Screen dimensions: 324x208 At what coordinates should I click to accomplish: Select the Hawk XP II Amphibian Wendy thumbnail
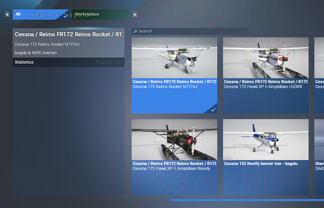pyautogui.click(x=174, y=139)
